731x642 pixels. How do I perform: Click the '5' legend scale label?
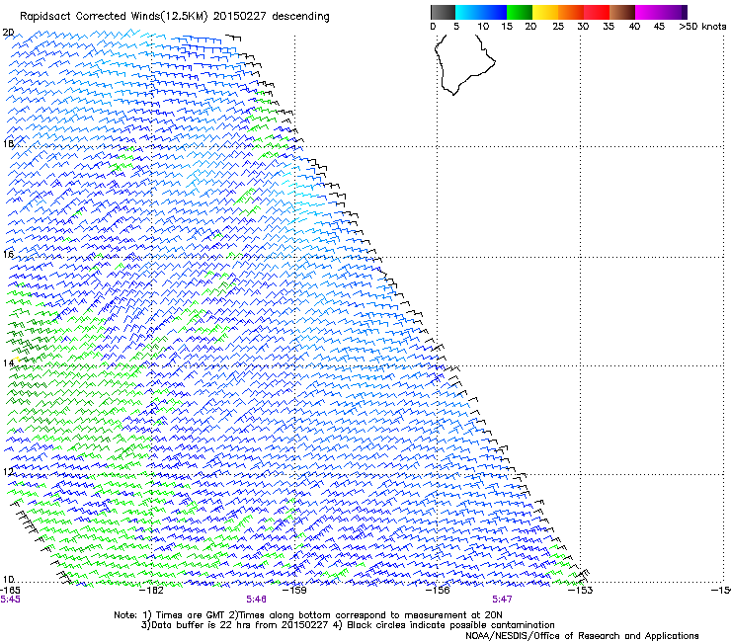point(456,27)
